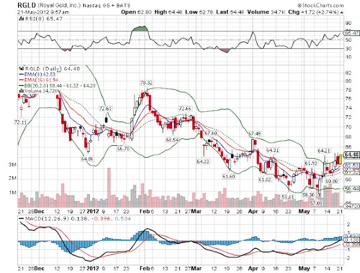Image resolution: width=360 pixels, height=273 pixels.
Task: Click the 21-May-2012 9:57am timestamp
Action: [x=43, y=12]
